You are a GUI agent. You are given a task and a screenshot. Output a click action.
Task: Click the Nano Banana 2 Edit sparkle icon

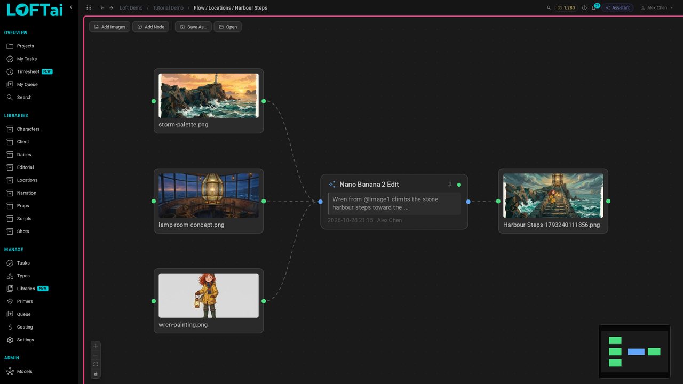point(332,185)
